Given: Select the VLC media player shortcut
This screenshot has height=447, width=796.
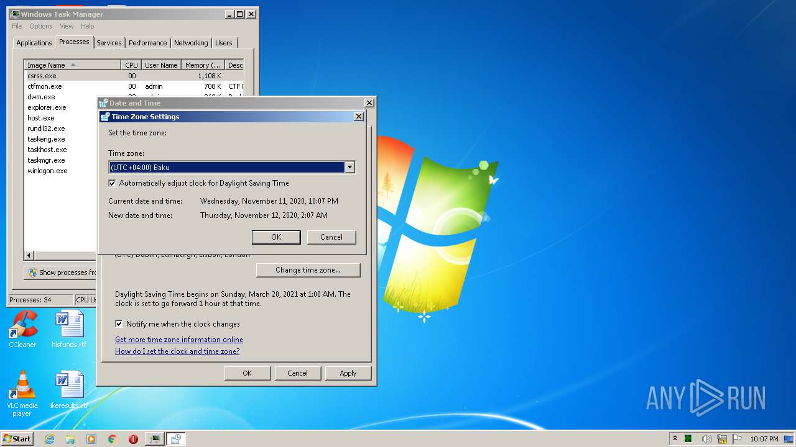Looking at the screenshot, I should coord(22,394).
